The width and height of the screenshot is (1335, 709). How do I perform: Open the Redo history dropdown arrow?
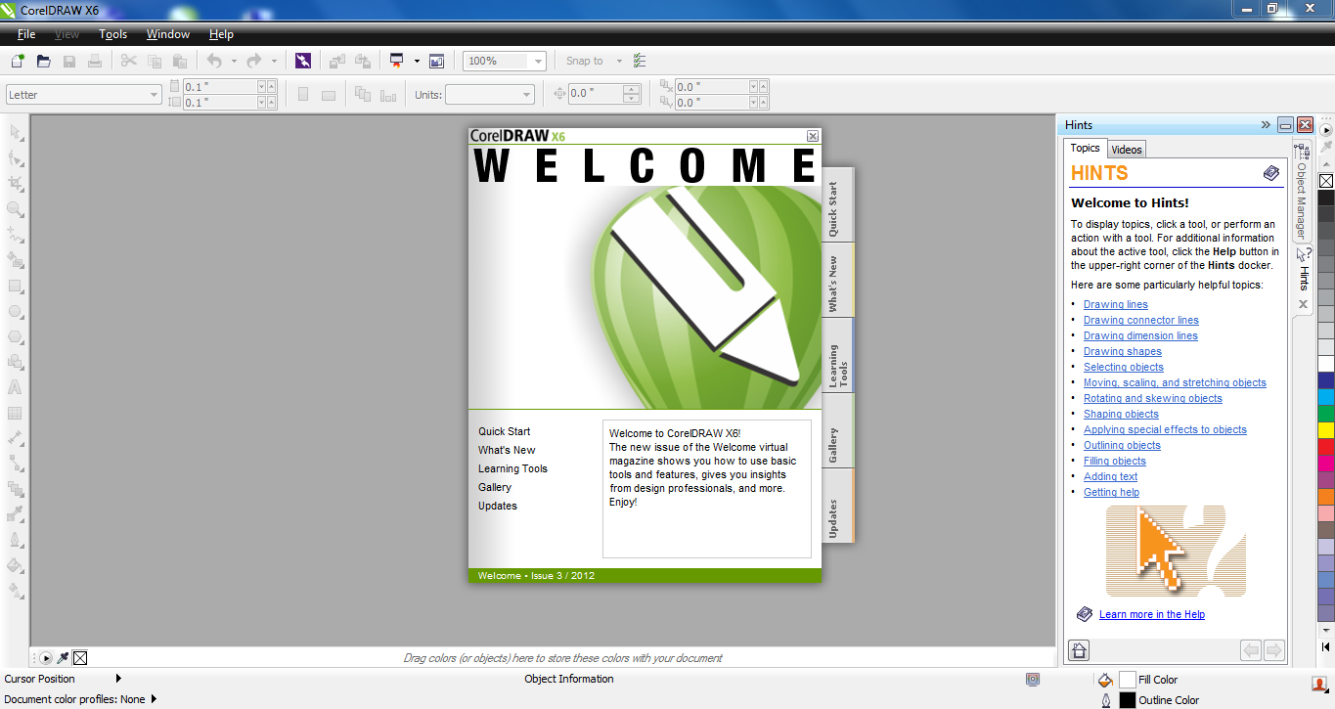[274, 61]
